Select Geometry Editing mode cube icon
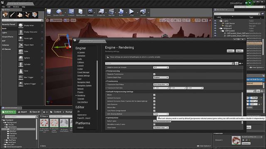The image size is (266, 149). pos(35,15)
